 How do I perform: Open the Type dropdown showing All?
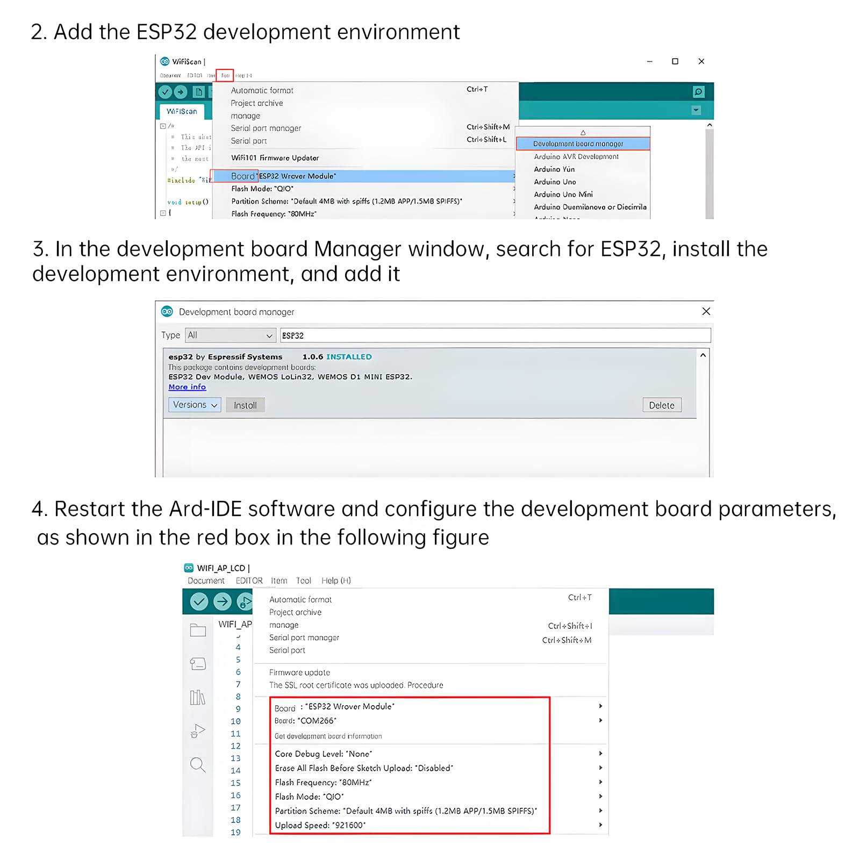click(x=231, y=335)
